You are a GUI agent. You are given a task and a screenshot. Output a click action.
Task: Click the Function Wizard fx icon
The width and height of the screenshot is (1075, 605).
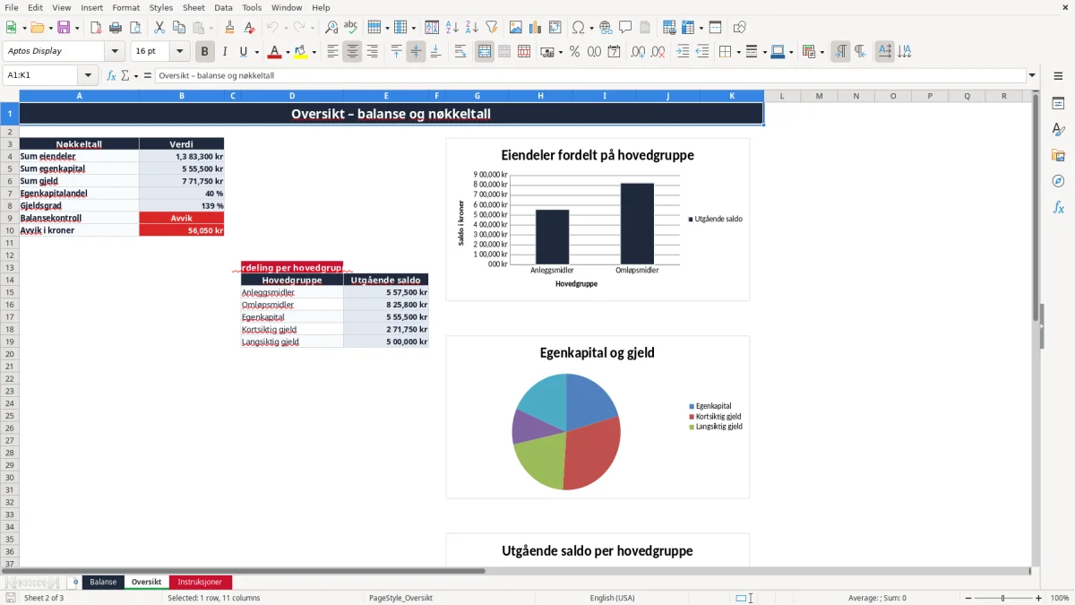112,75
